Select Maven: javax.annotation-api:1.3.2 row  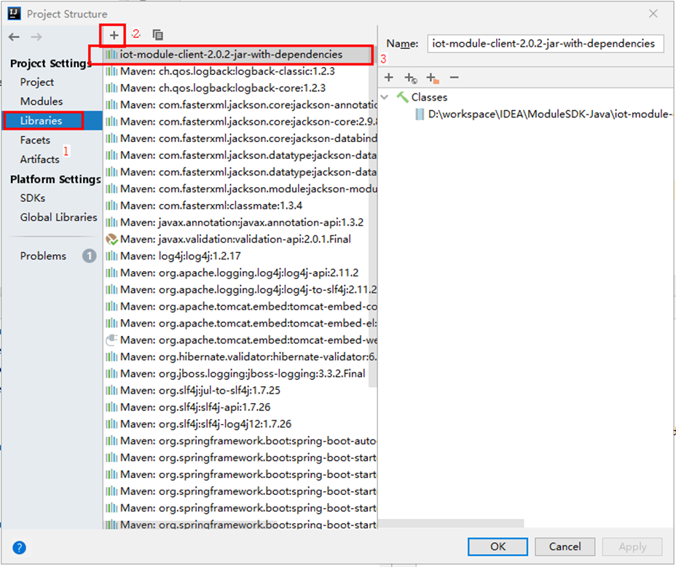tap(240, 222)
